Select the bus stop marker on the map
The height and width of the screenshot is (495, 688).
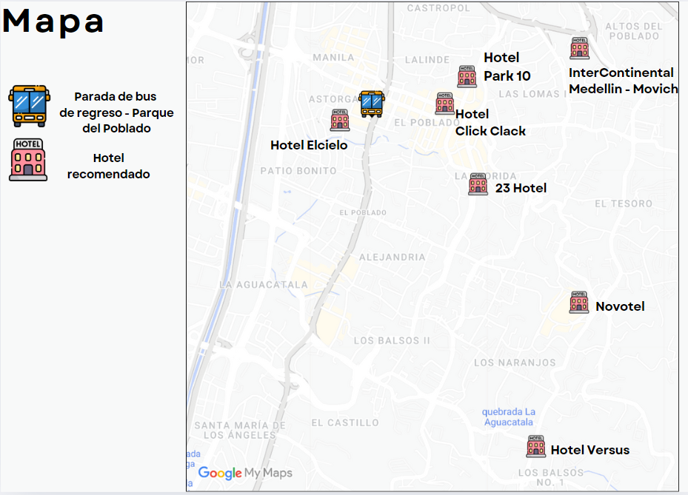pos(372,104)
